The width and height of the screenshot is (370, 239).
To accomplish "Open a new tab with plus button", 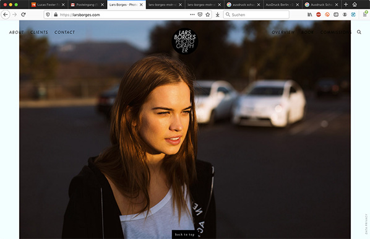I will point(346,4).
